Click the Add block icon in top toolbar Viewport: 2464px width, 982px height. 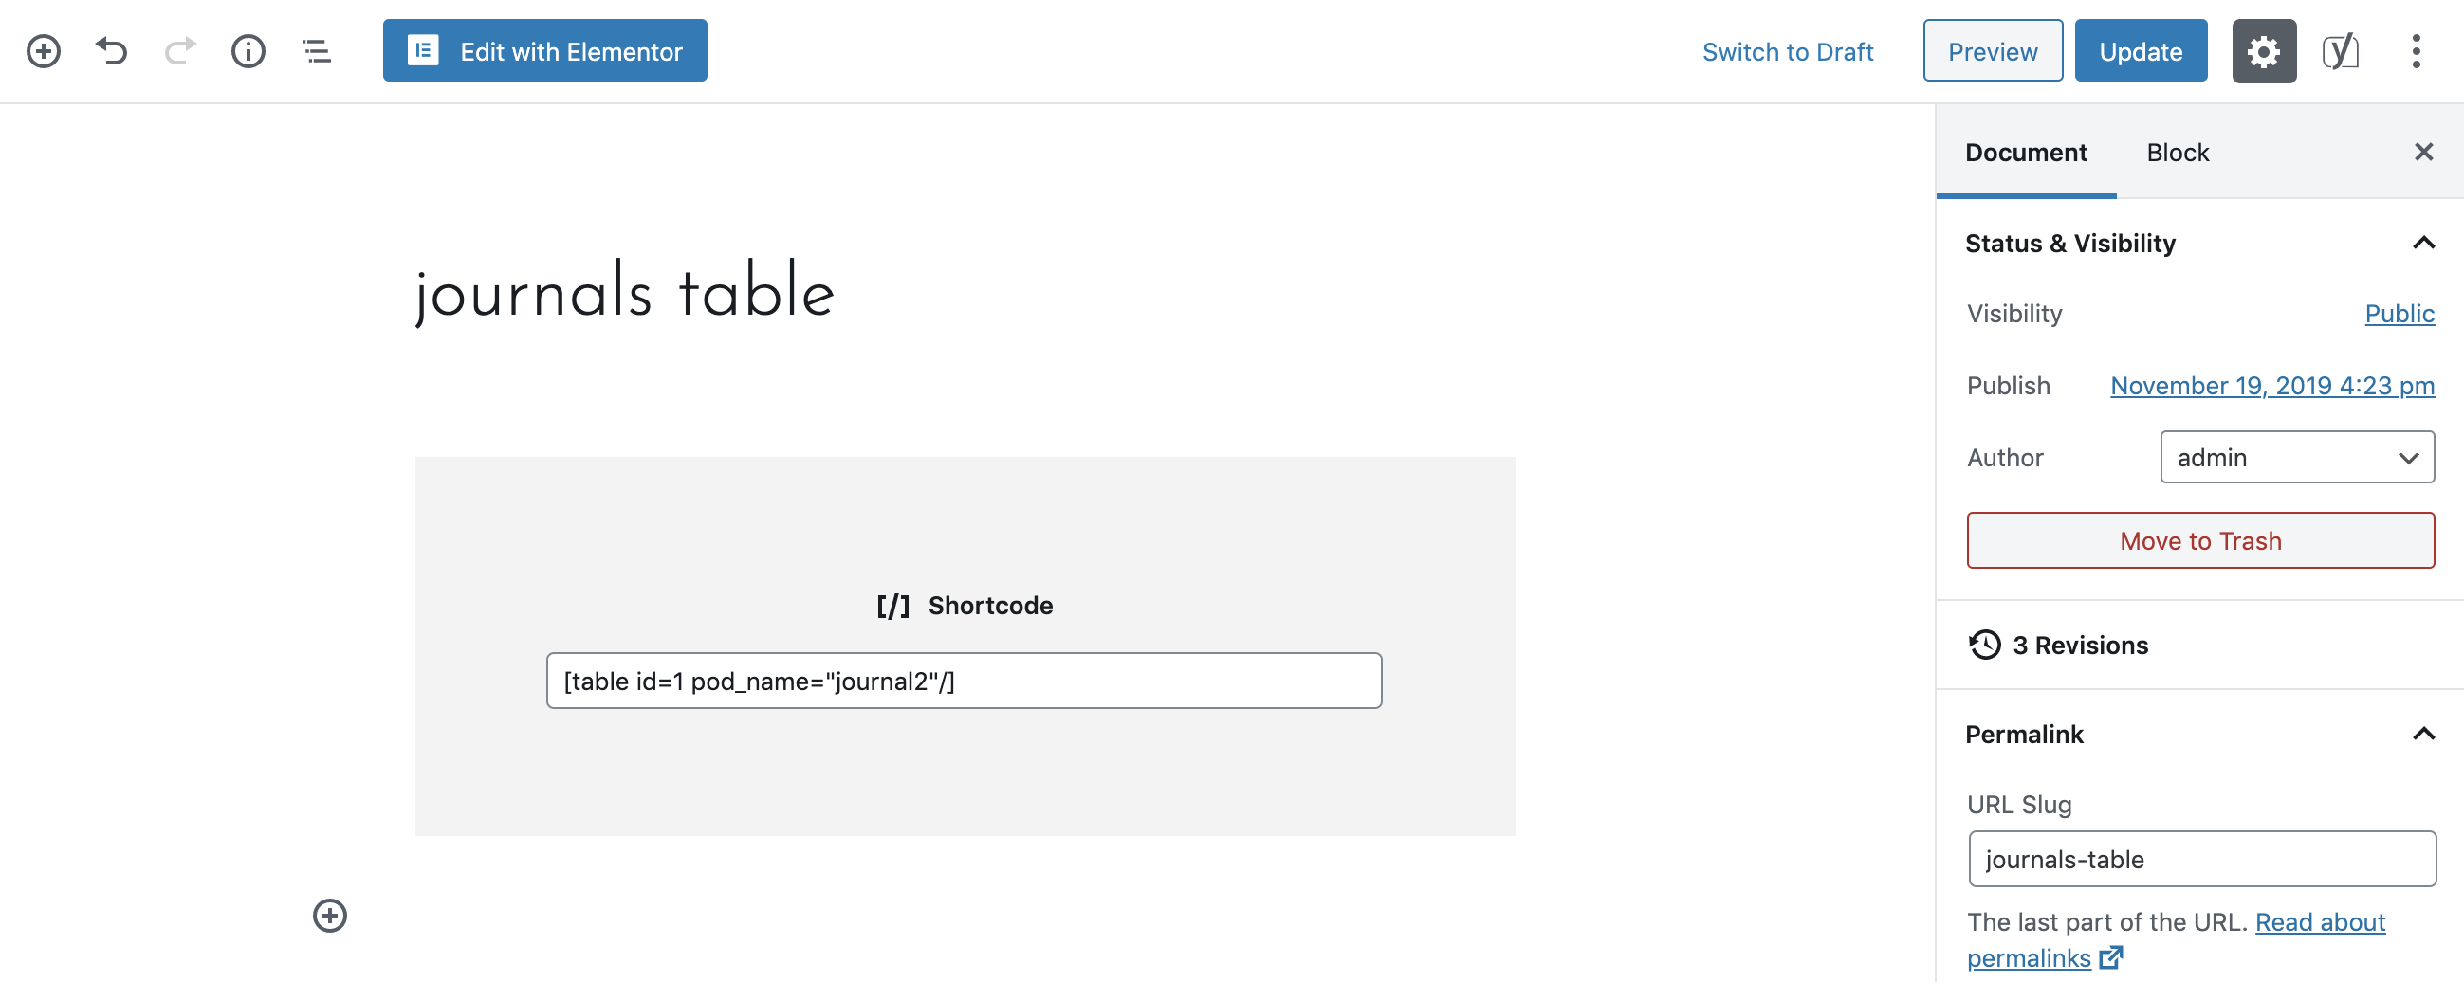tap(43, 50)
